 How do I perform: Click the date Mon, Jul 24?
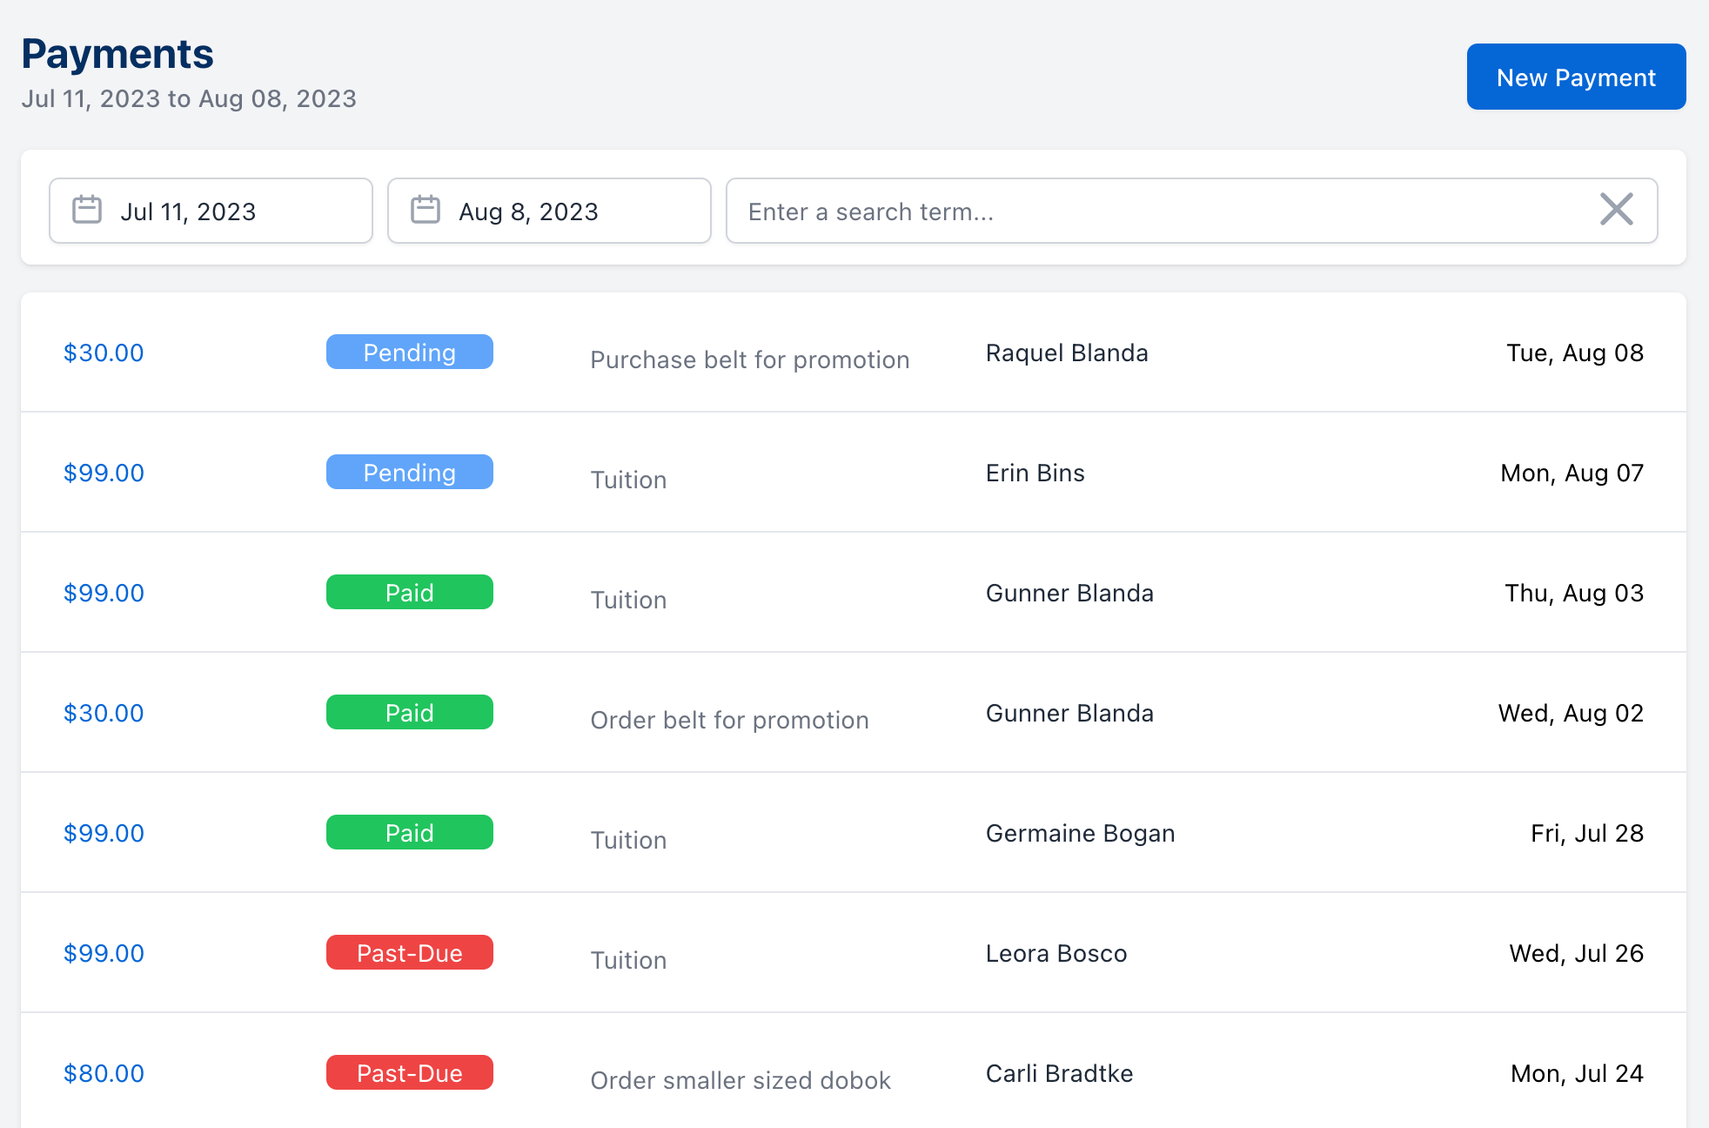pos(1578,1073)
